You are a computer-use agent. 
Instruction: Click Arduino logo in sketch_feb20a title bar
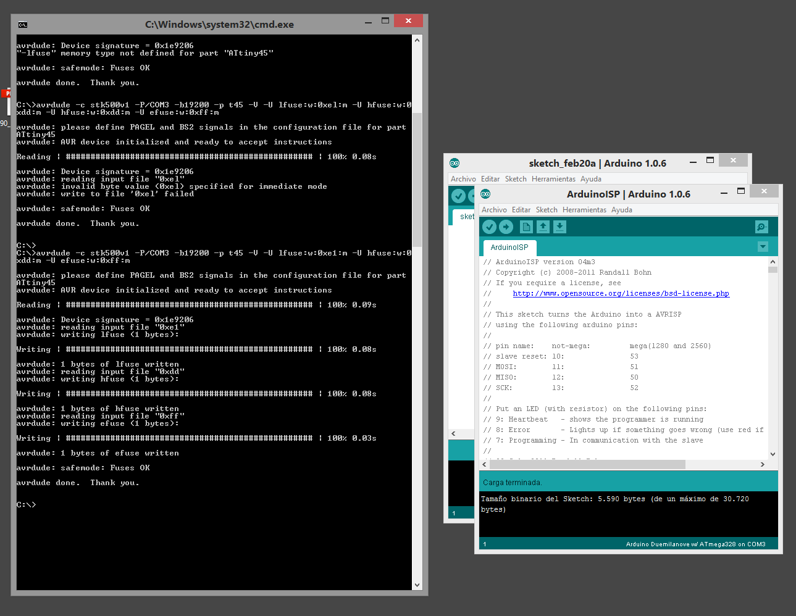[x=455, y=163]
